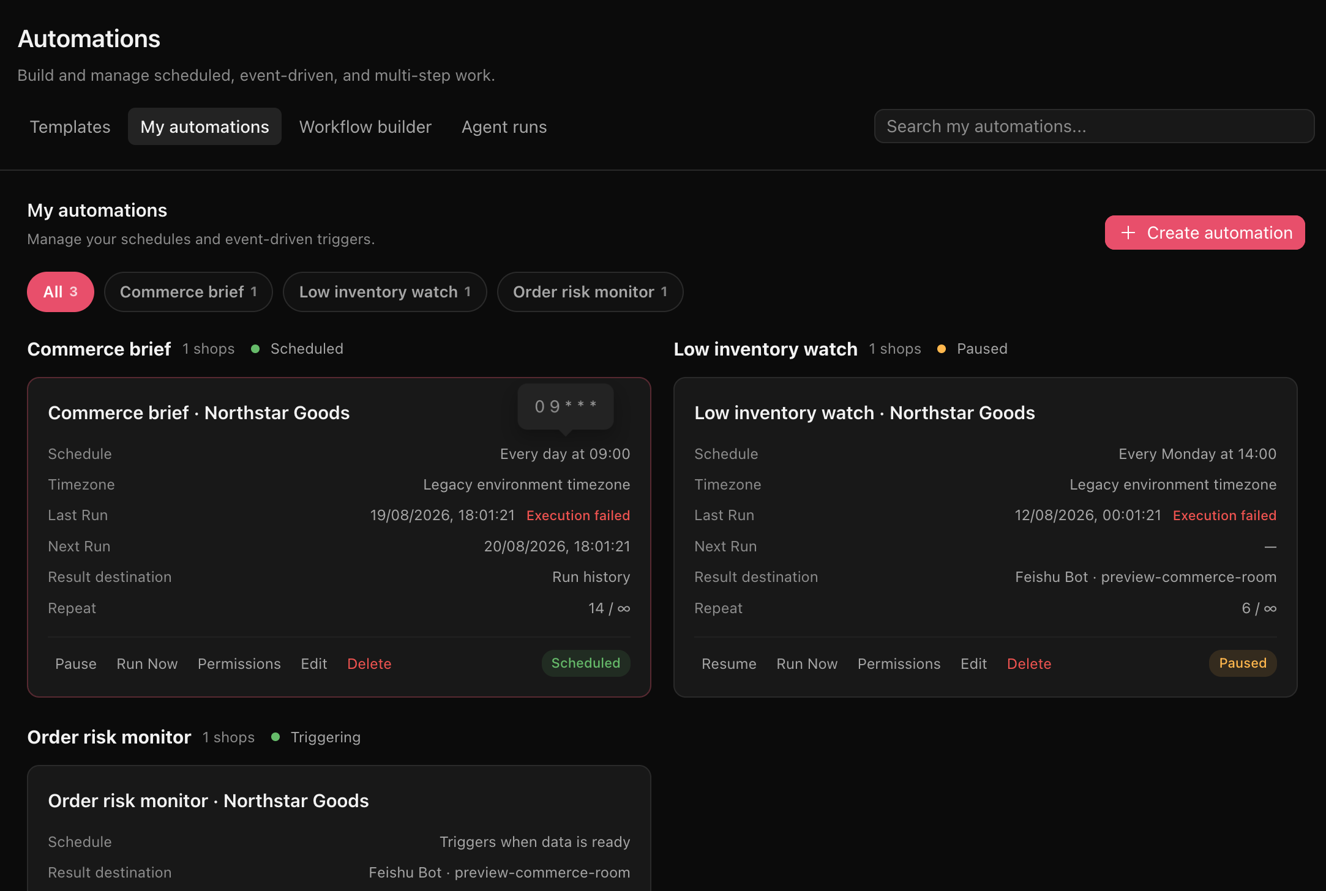
Task: Edit the Commerce brief automation
Action: [314, 664]
